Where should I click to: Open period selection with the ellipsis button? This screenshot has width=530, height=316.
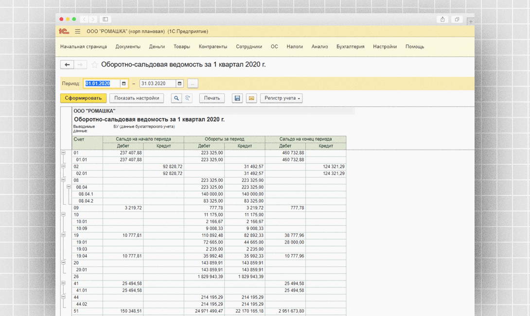tap(193, 84)
